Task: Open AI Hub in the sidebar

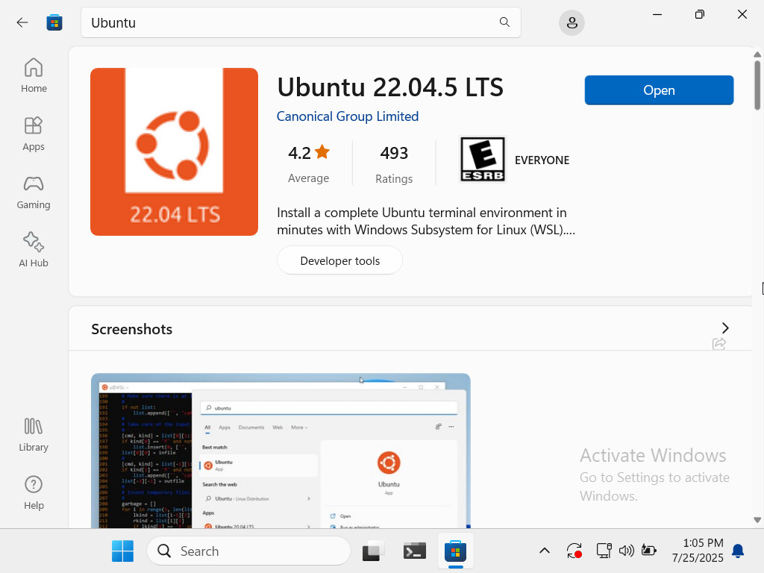Action: [x=34, y=249]
